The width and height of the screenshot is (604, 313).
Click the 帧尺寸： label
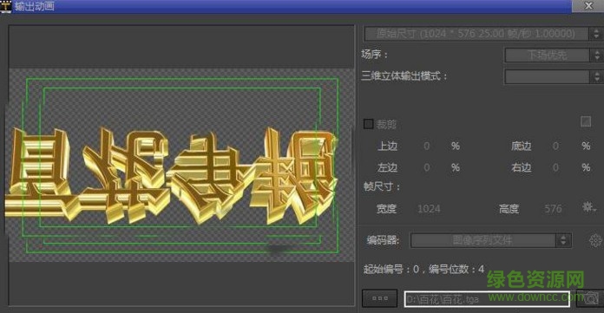pos(381,186)
